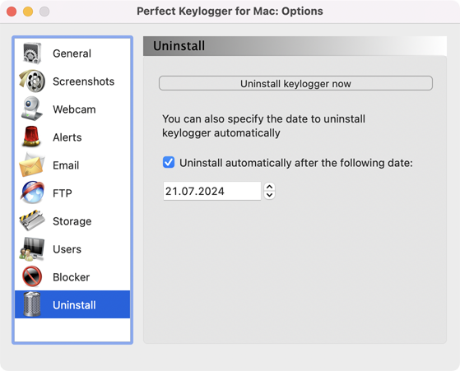Image resolution: width=460 pixels, height=371 pixels.
Task: Open the General settings label
Action: click(x=72, y=53)
